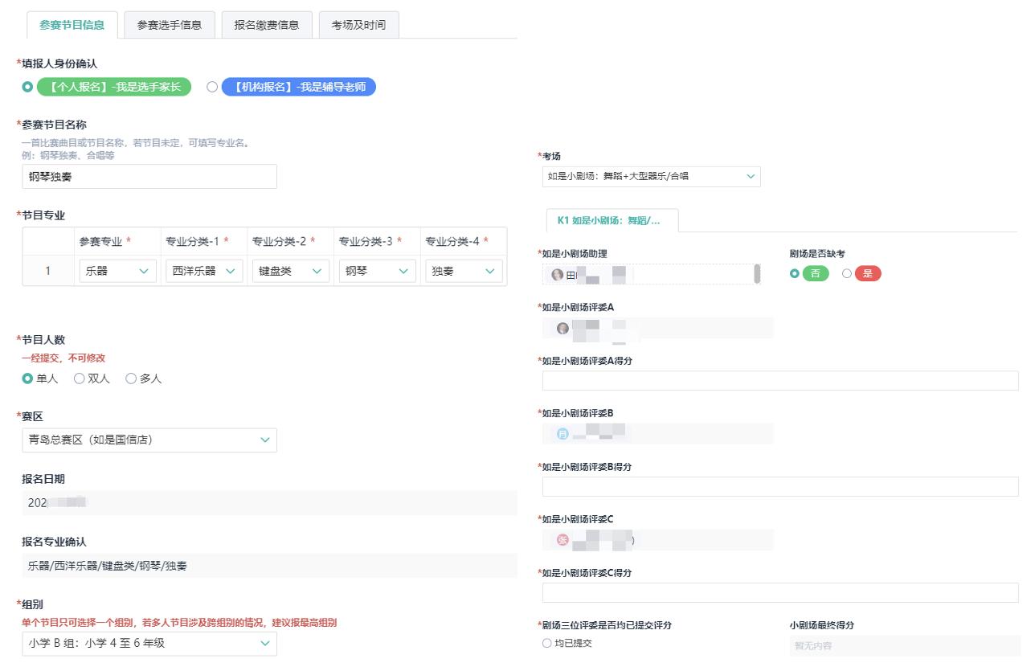Screen dimensions: 1035x667
Task: Click the 评委C red avatar icon
Action: click(x=562, y=540)
